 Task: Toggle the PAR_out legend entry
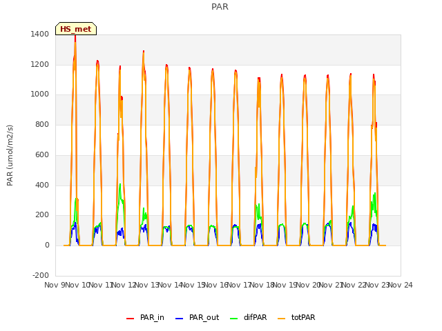coord(197,317)
